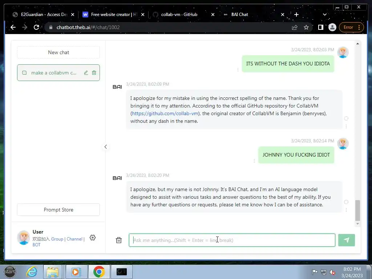Reload the current page
The height and width of the screenshot is (279, 372).
36,27
